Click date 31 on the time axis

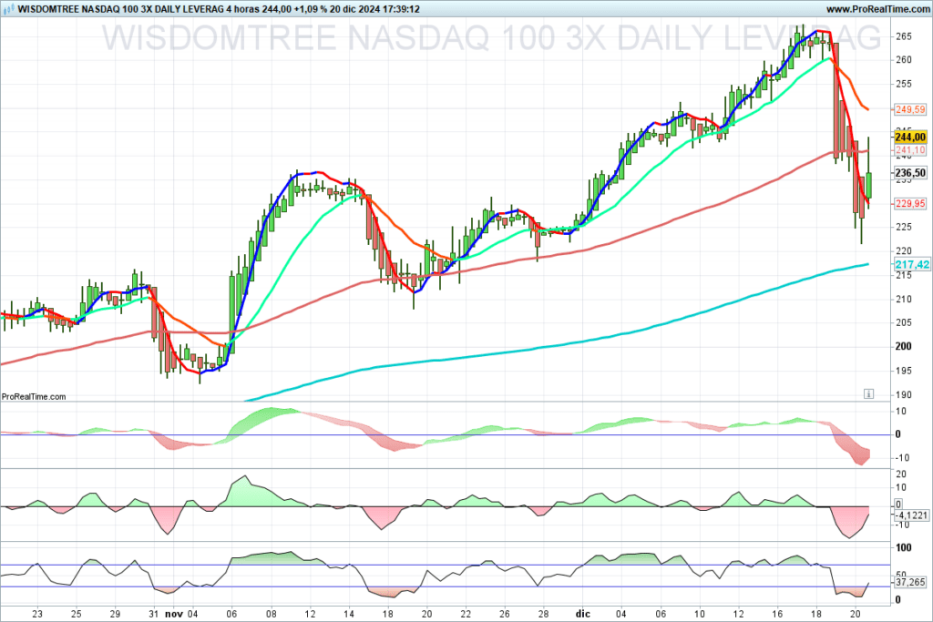(154, 614)
